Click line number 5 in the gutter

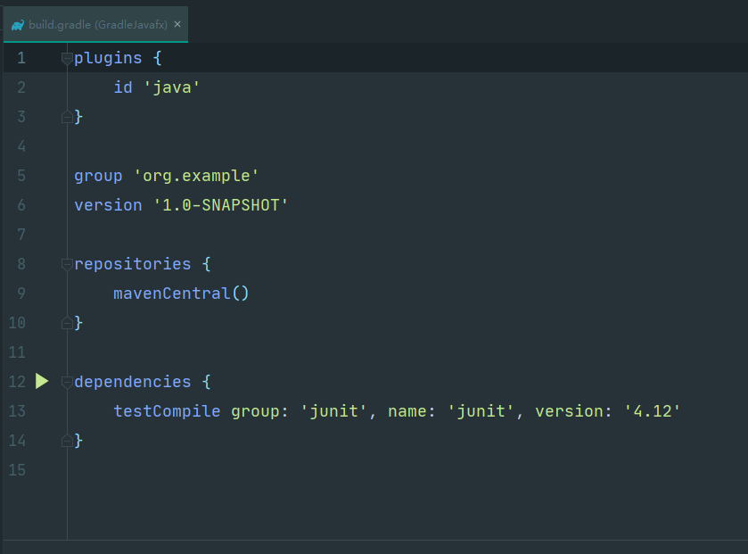[21, 176]
